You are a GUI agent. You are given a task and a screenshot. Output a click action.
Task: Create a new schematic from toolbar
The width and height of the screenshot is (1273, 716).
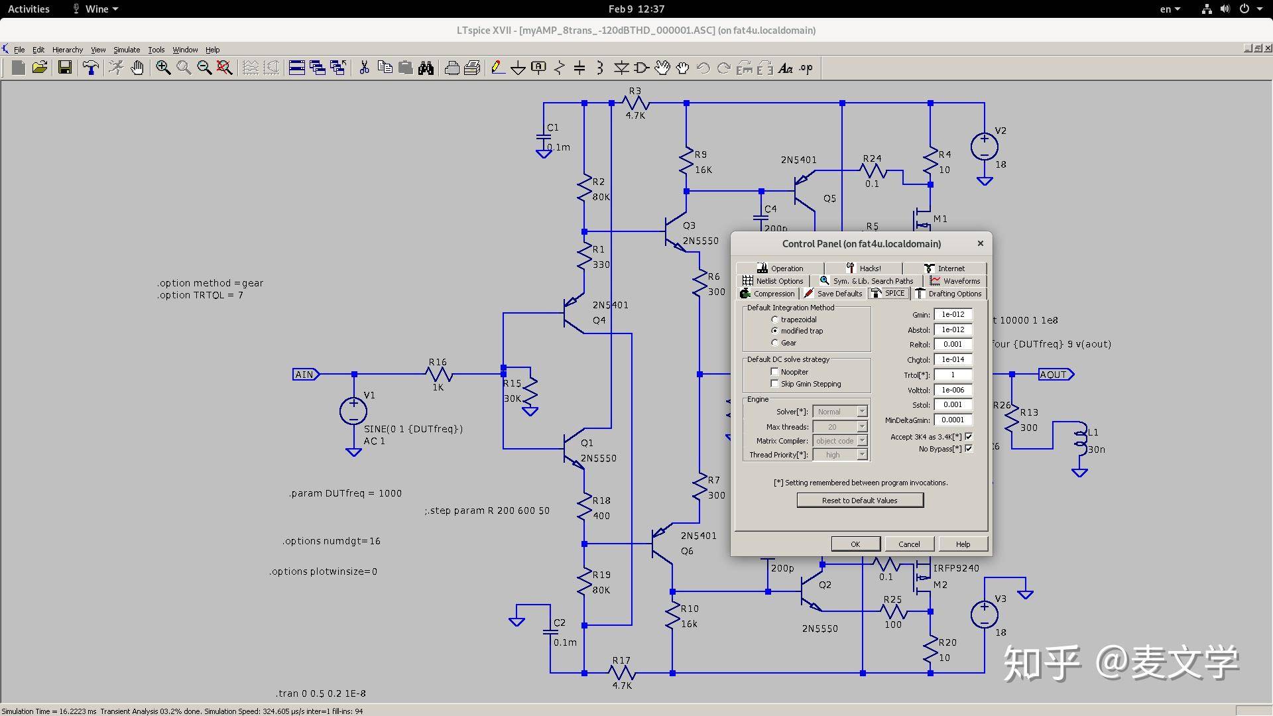(19, 68)
